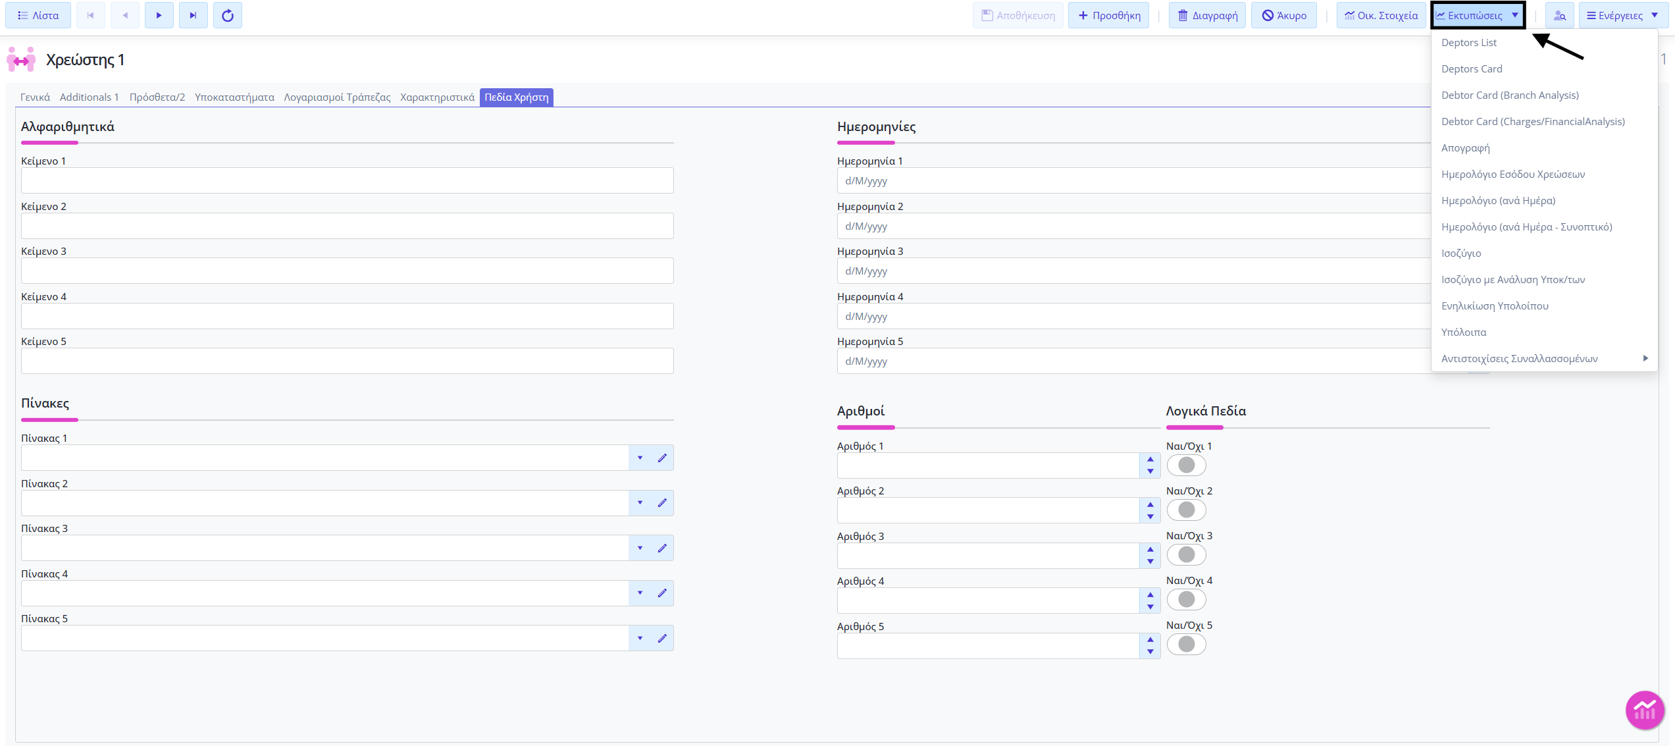Focus the Κείμενο 3 text field
This screenshot has width=1675, height=746.
pyautogui.click(x=348, y=271)
